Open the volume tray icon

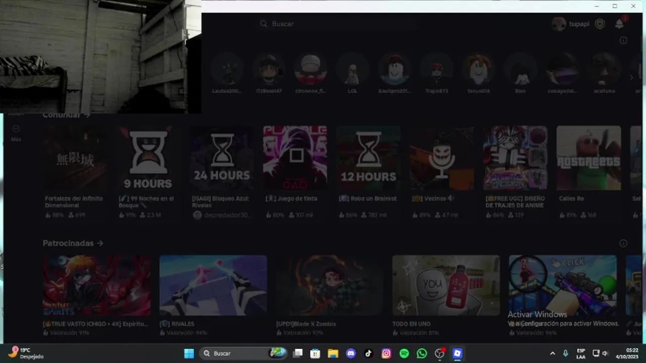[605, 353]
